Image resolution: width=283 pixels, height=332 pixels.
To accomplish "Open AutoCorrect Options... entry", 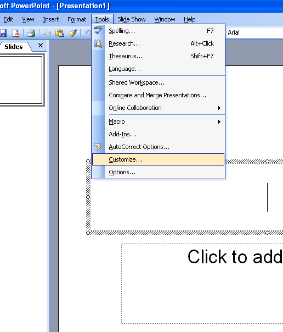I will (158, 147).
